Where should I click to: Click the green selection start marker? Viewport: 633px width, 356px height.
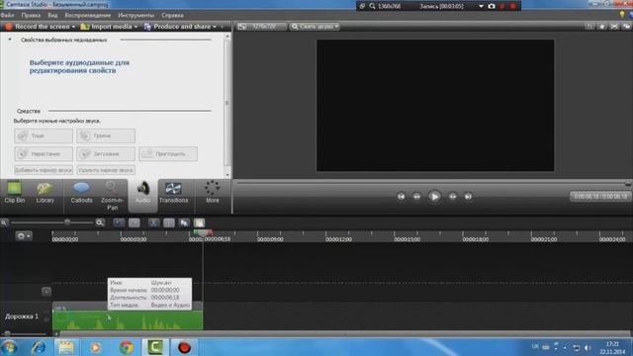pos(196,232)
